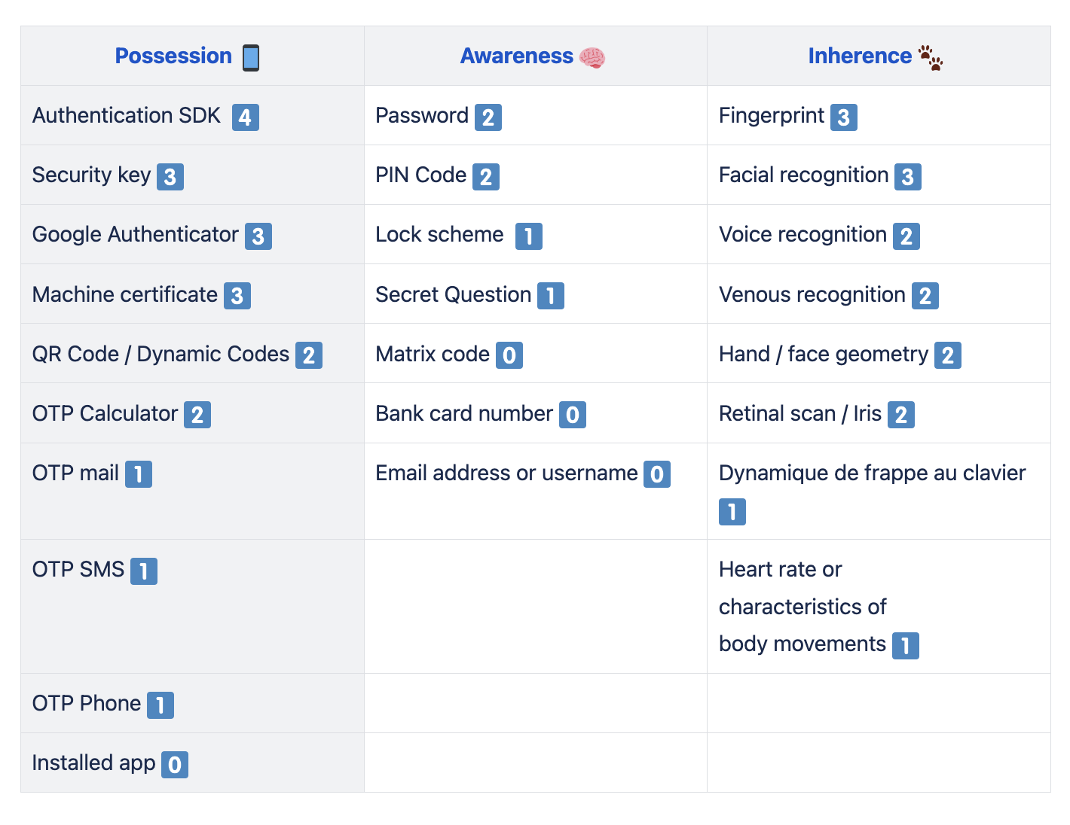Click the Retinal scan / Iris entry

pyautogui.click(x=799, y=413)
